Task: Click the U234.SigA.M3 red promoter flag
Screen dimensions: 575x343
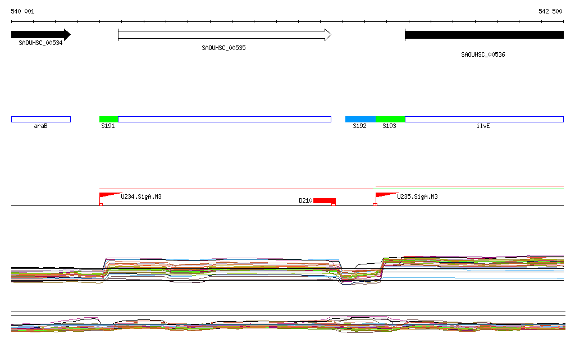Action: click(x=107, y=195)
